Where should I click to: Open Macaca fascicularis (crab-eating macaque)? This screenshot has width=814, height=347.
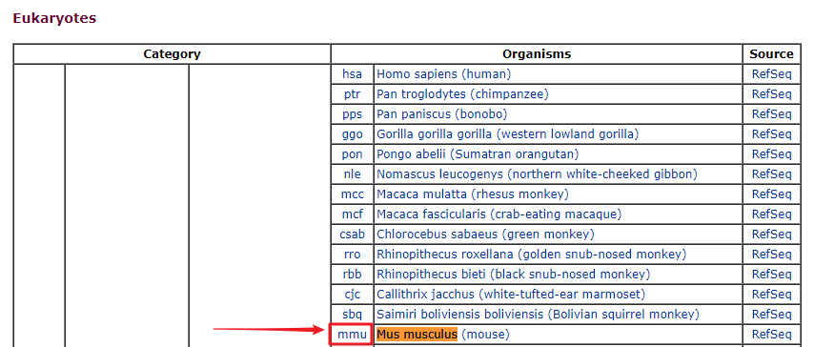point(499,214)
